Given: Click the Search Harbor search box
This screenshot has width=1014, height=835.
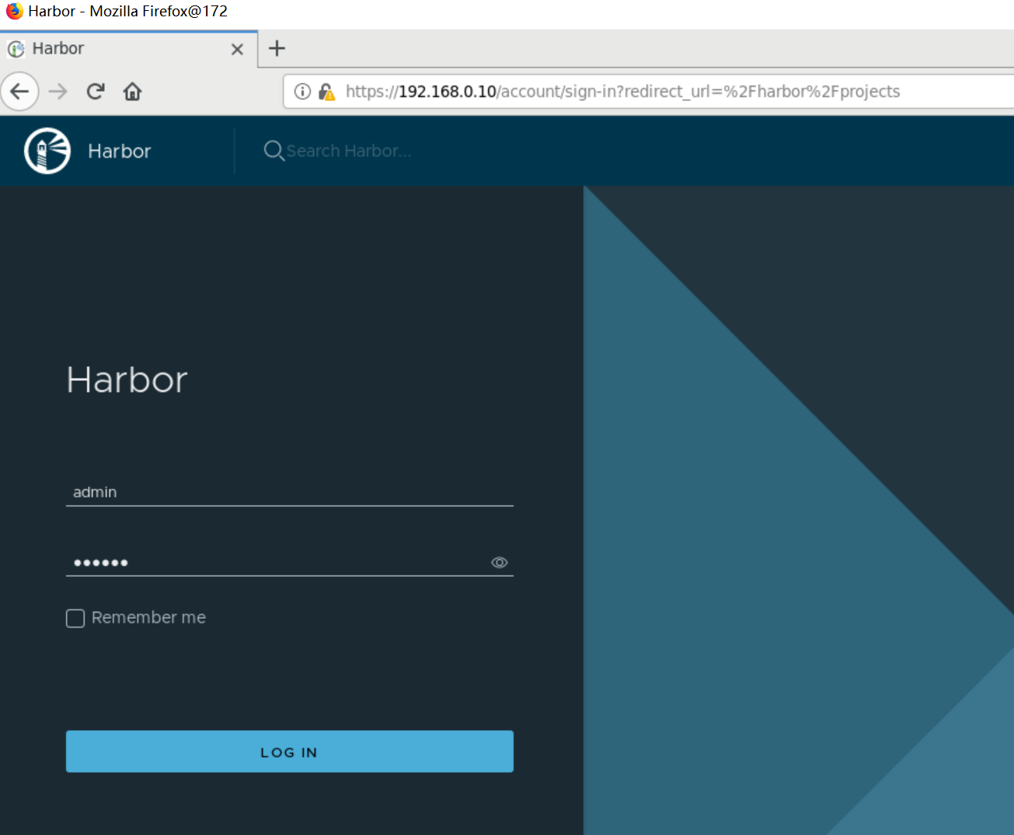Looking at the screenshot, I should 349,151.
